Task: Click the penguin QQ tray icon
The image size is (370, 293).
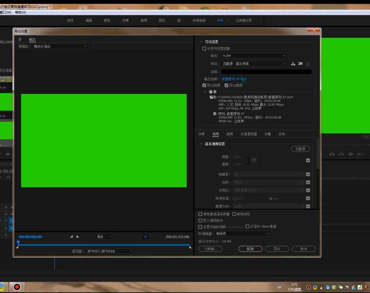Action: tap(321, 287)
